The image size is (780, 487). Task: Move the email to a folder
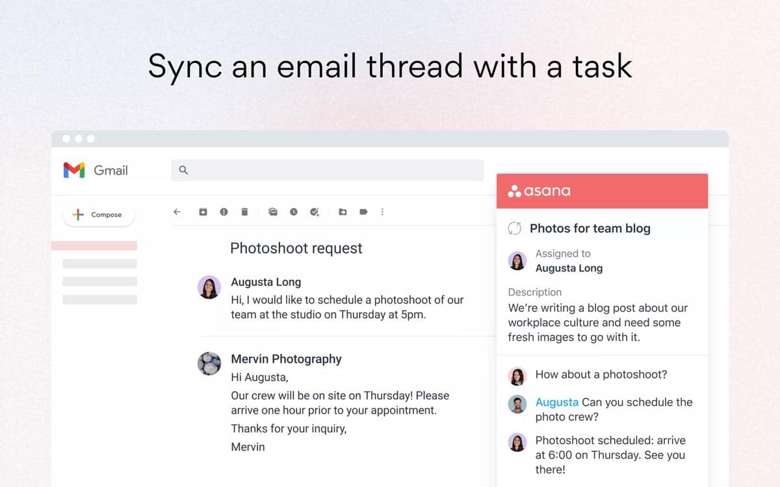(343, 212)
